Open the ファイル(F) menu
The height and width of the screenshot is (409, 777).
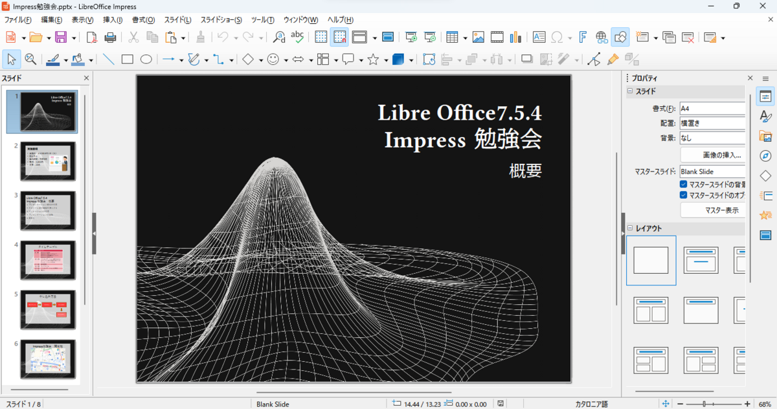point(19,20)
